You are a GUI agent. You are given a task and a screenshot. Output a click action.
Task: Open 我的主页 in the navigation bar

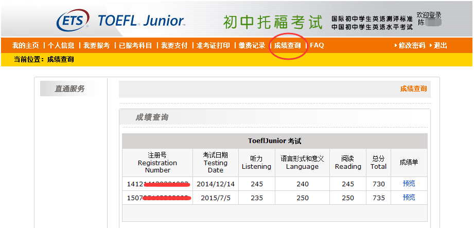click(25, 45)
